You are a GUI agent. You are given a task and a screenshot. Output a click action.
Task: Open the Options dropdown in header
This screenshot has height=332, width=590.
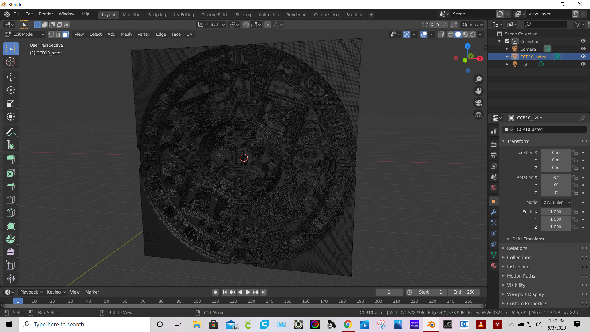coord(473,25)
